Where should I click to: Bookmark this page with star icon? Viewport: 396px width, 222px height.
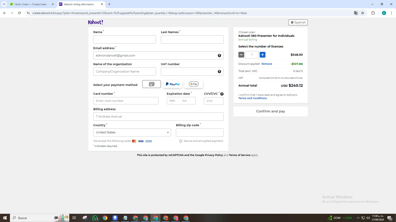pos(362,13)
